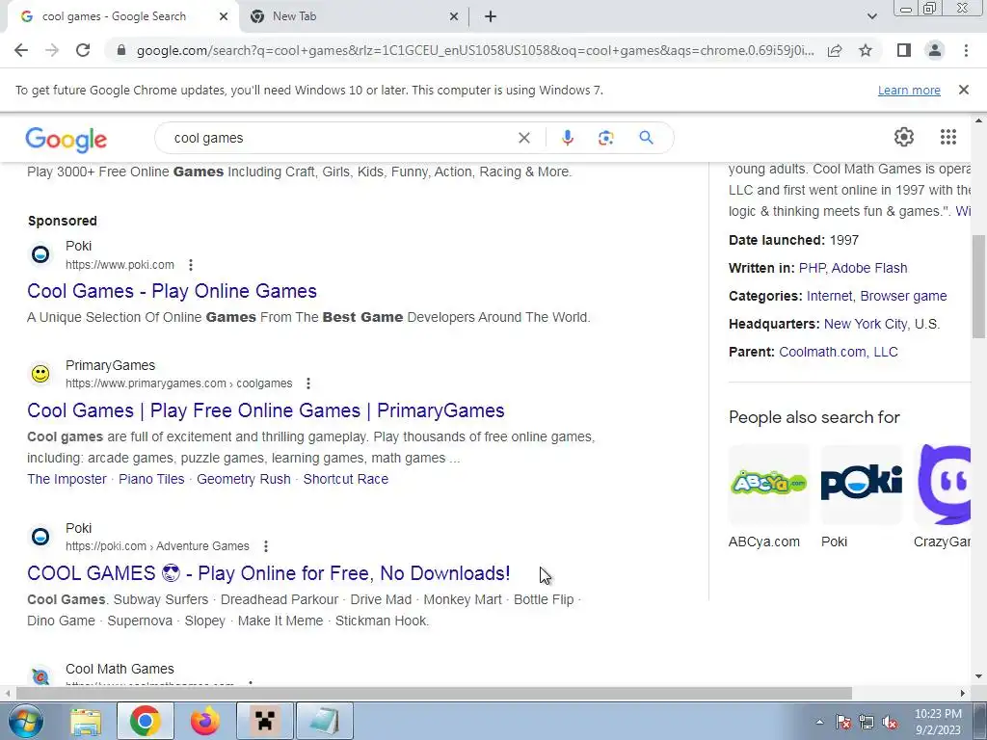987x740 pixels.
Task: Show hidden system tray icons
Action: 819,722
